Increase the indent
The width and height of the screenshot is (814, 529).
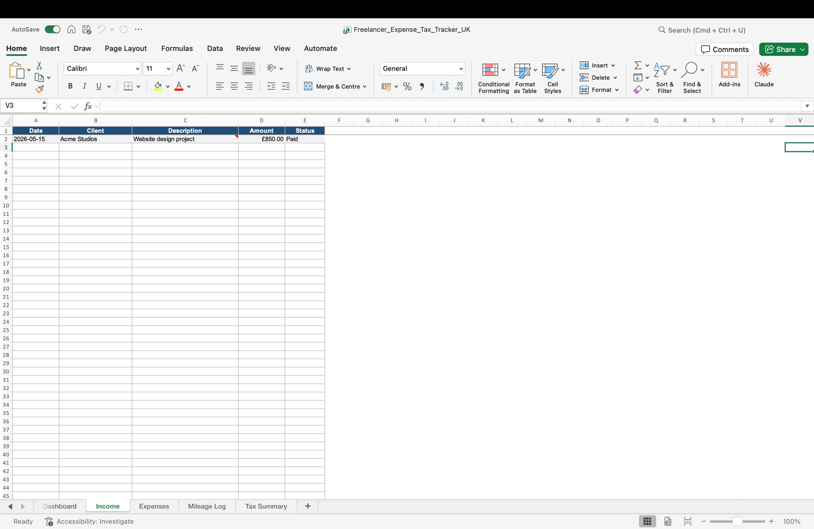[285, 86]
